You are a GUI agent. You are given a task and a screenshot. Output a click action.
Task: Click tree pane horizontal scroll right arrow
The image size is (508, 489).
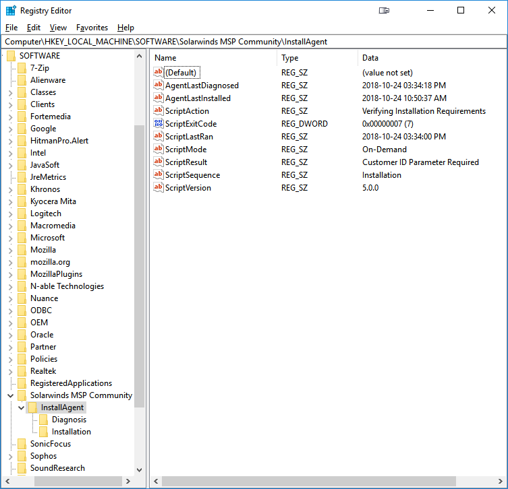tap(128, 481)
